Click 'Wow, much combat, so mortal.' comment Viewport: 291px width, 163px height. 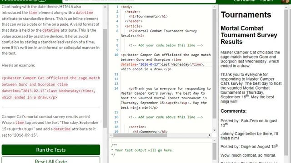click(x=248, y=155)
